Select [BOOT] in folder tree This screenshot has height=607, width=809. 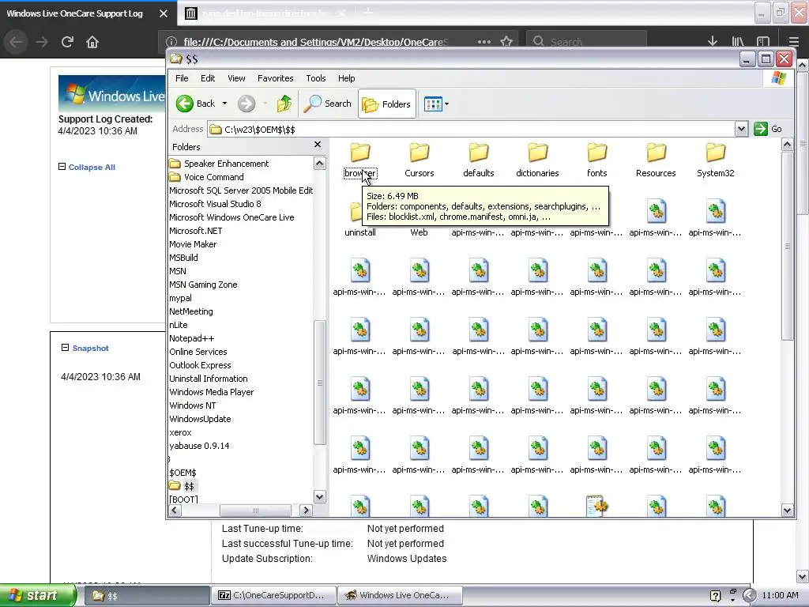pos(183,500)
